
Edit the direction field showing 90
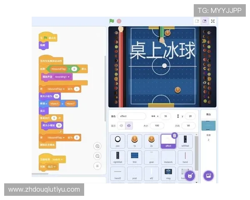[x=188, y=126]
